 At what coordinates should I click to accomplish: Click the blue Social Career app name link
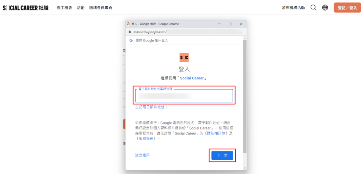pos(192,78)
